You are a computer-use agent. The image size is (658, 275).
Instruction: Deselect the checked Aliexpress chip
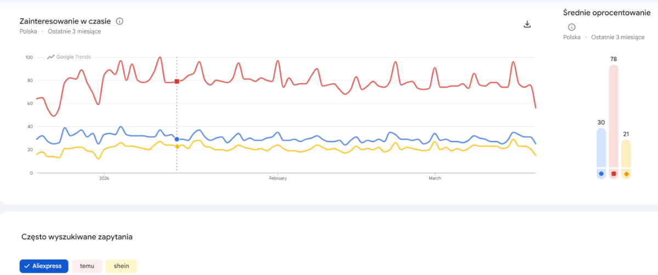[44, 266]
